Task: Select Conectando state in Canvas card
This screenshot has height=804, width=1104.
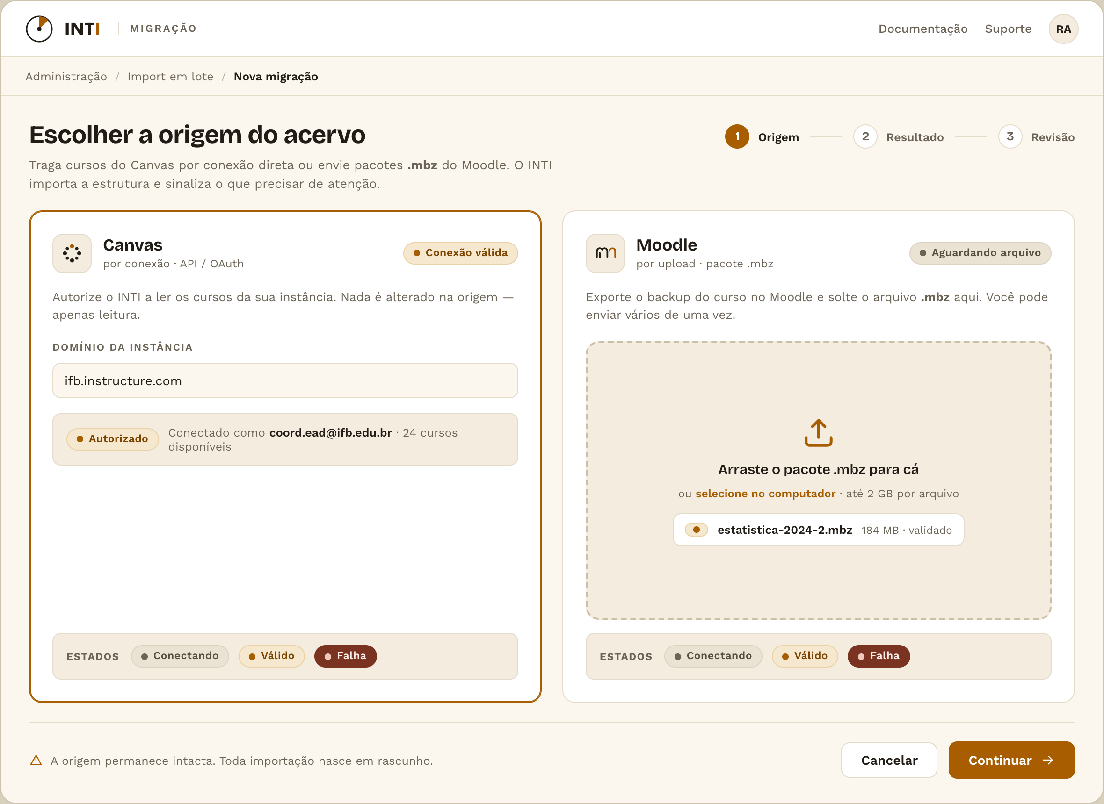Action: [180, 656]
